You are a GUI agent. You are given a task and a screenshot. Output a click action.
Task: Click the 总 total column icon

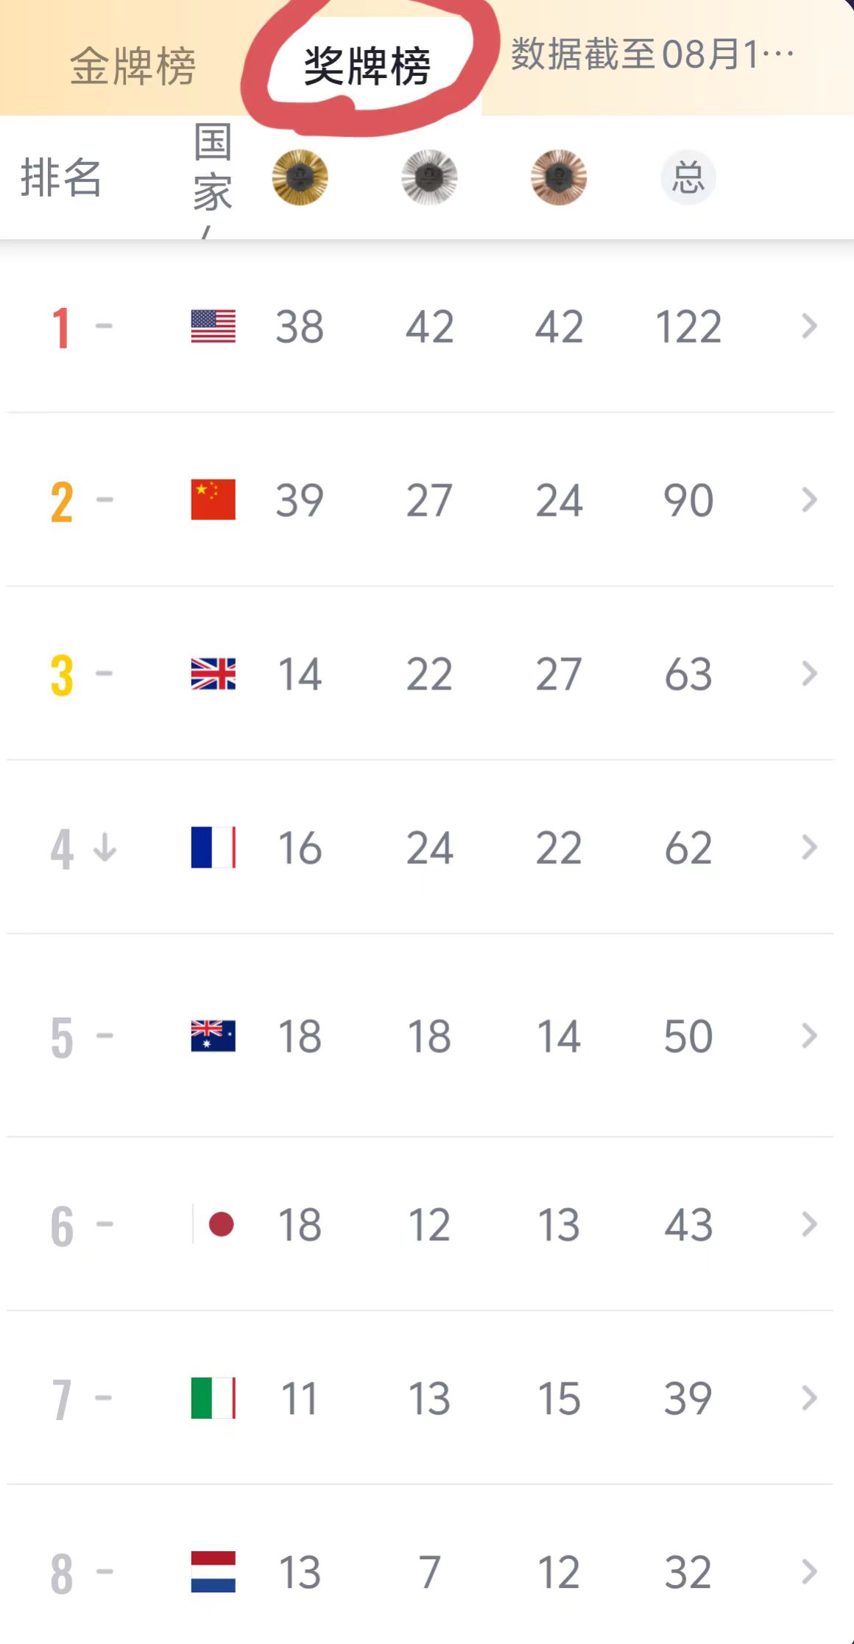click(x=688, y=178)
